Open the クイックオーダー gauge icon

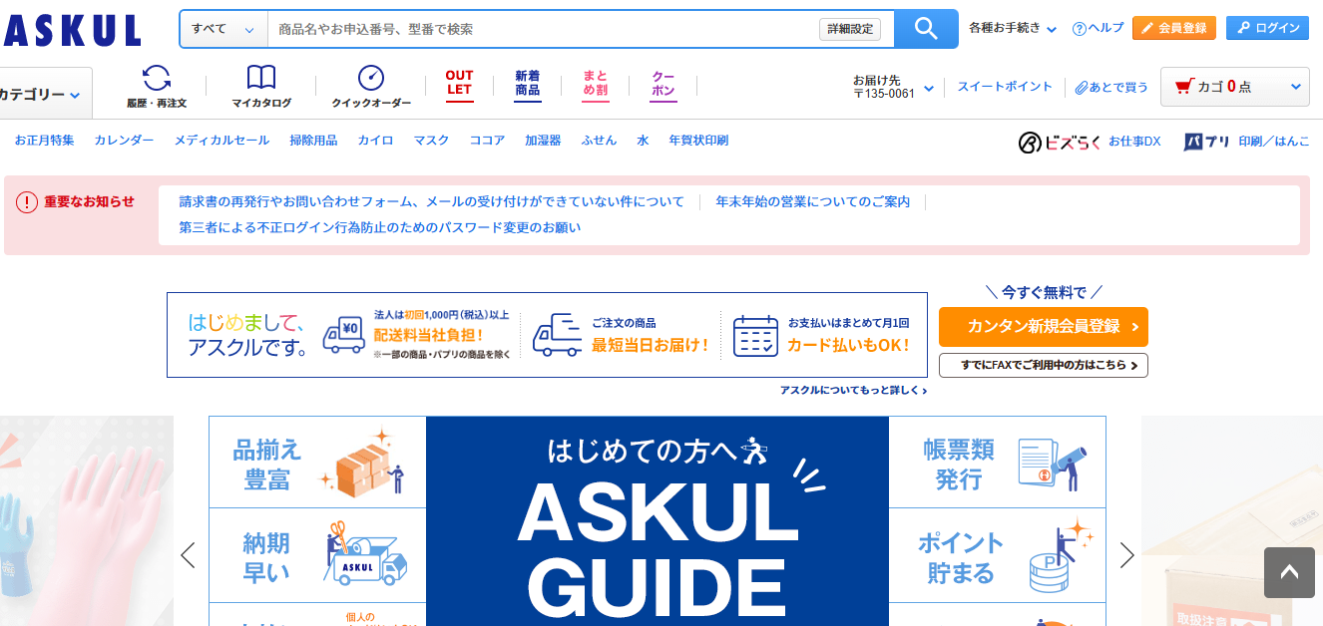coord(371,79)
